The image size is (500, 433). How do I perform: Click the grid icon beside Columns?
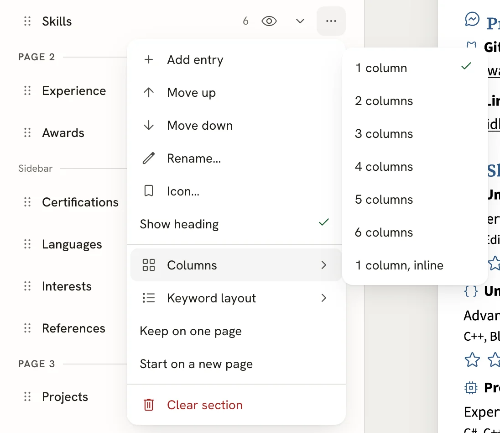click(149, 265)
